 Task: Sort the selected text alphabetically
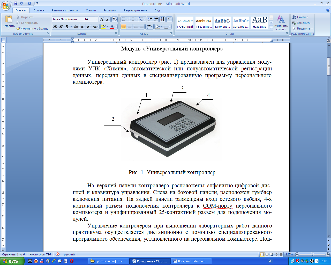coord(162,19)
